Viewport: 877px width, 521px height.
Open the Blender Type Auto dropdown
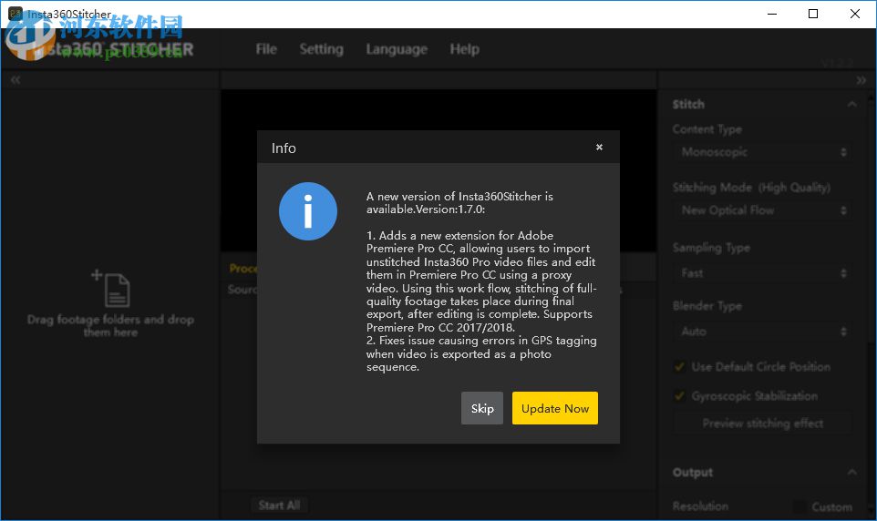[762, 332]
